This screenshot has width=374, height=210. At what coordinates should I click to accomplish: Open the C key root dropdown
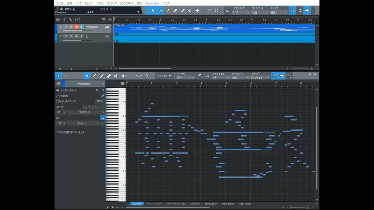click(61, 112)
